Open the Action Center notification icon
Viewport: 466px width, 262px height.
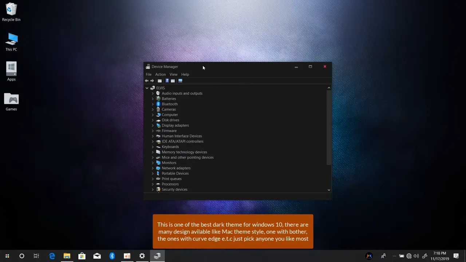(x=456, y=256)
